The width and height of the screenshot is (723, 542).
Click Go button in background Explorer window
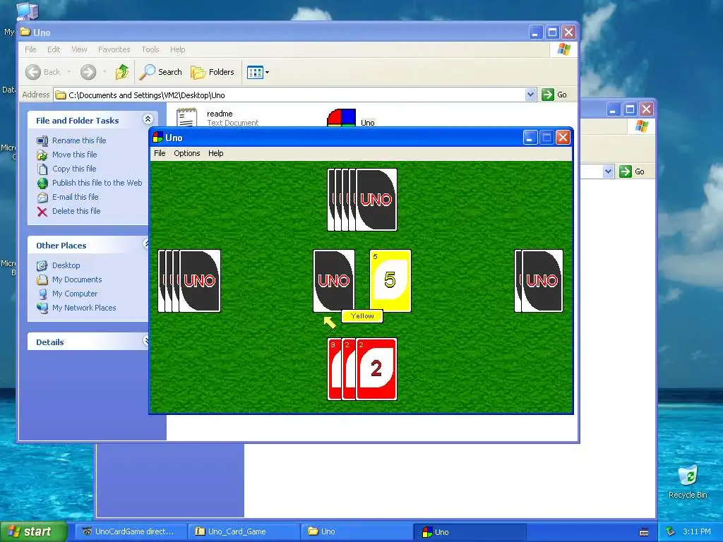coord(632,171)
